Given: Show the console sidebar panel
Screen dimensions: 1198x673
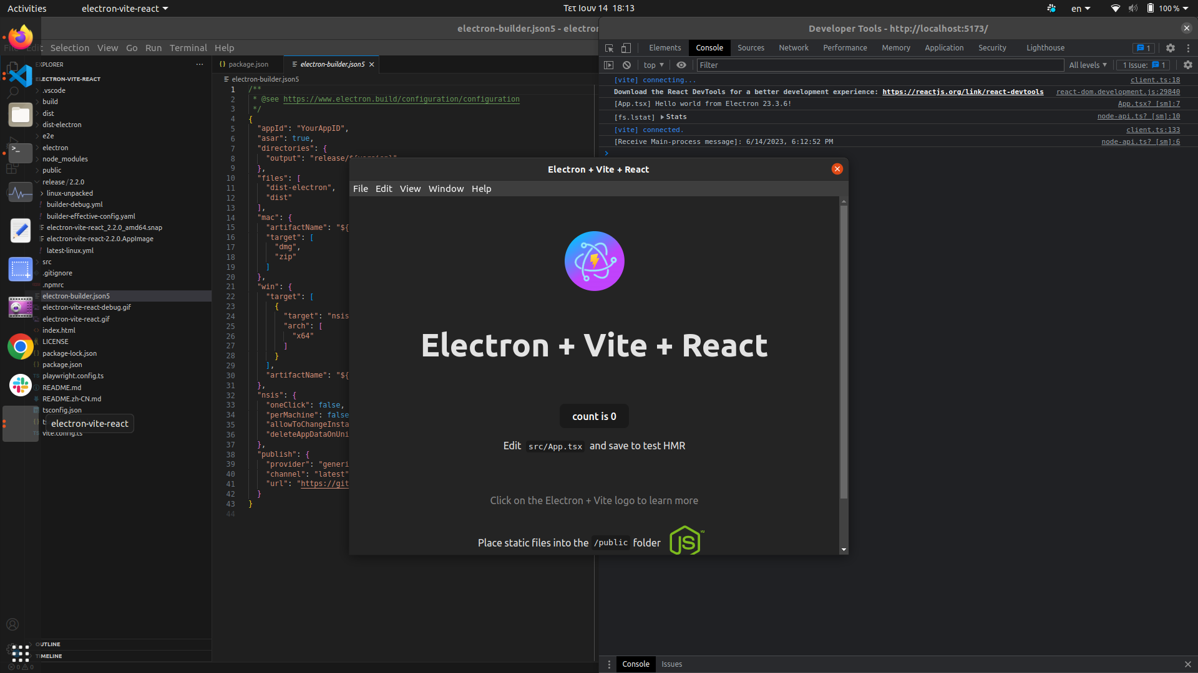Looking at the screenshot, I should pyautogui.click(x=608, y=65).
